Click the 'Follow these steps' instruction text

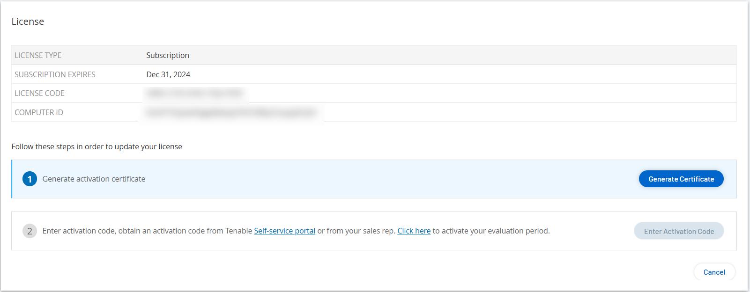pos(97,146)
